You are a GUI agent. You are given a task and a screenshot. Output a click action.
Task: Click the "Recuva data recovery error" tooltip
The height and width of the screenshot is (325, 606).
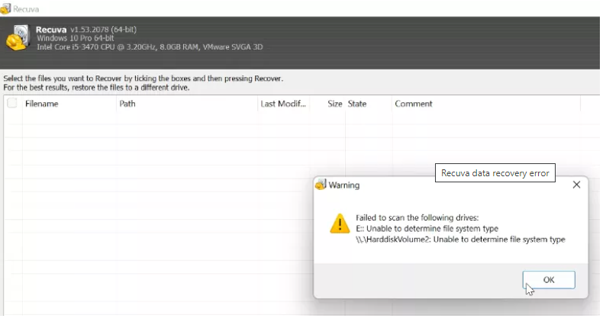pyautogui.click(x=495, y=173)
